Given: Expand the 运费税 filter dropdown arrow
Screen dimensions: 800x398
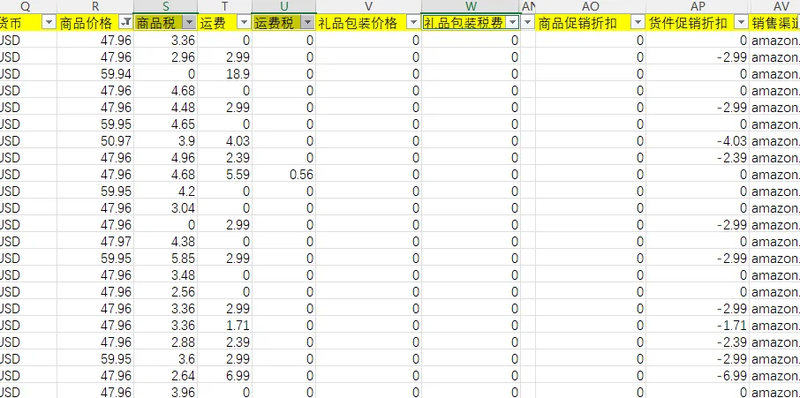Looking at the screenshot, I should (306, 23).
